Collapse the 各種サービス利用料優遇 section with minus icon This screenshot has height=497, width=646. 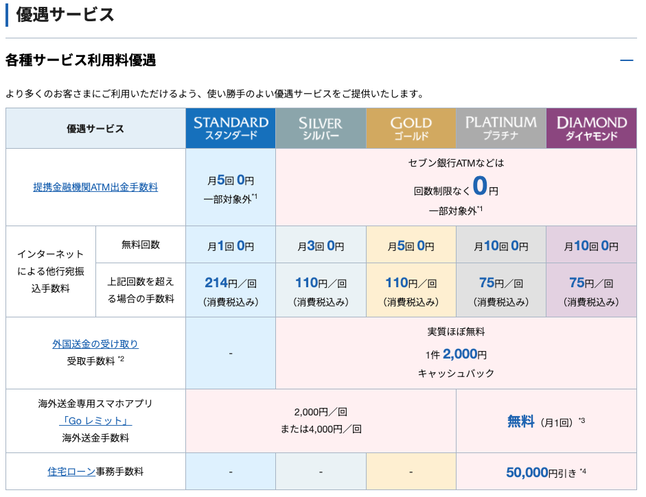tap(626, 60)
